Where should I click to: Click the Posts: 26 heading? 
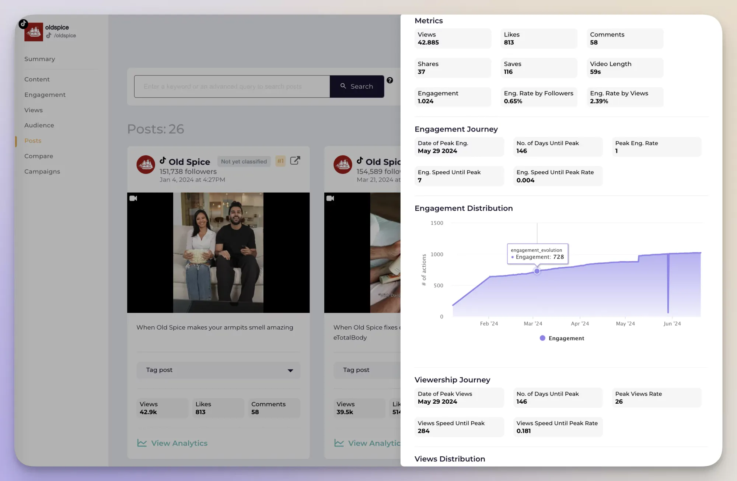[x=156, y=129]
